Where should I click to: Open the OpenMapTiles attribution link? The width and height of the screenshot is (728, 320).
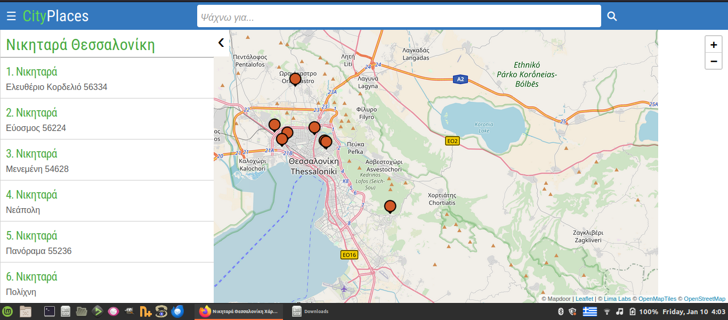coord(658,299)
